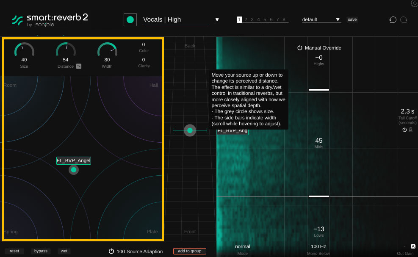Image resolution: width=418 pixels, height=257 pixels.
Task: Click the 100 Source Adaption value
Action: (121, 251)
